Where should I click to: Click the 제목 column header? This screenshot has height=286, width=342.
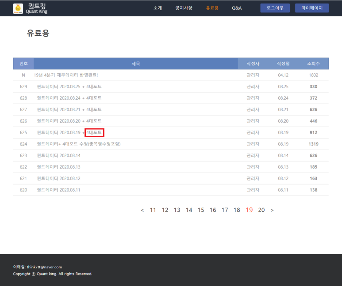(x=136, y=64)
